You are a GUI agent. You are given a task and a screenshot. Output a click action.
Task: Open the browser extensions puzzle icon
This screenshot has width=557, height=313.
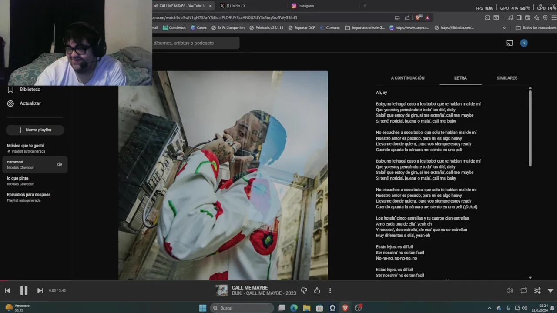pyautogui.click(x=487, y=18)
